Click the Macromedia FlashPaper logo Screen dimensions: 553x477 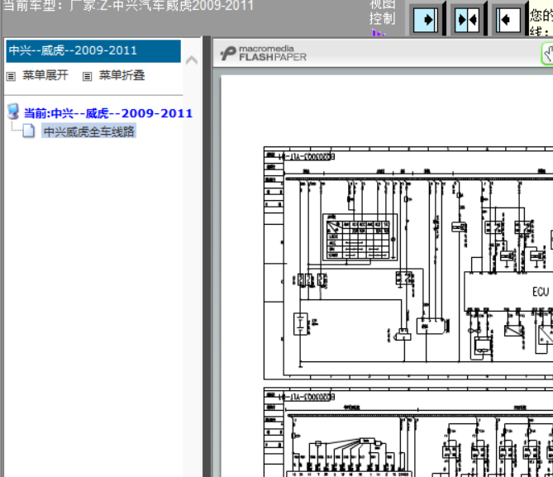(264, 53)
